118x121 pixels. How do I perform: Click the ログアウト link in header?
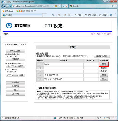coord(96,34)
